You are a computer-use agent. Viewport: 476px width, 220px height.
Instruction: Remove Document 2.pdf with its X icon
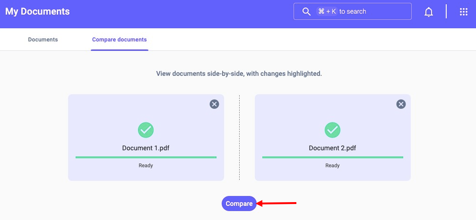(x=401, y=104)
